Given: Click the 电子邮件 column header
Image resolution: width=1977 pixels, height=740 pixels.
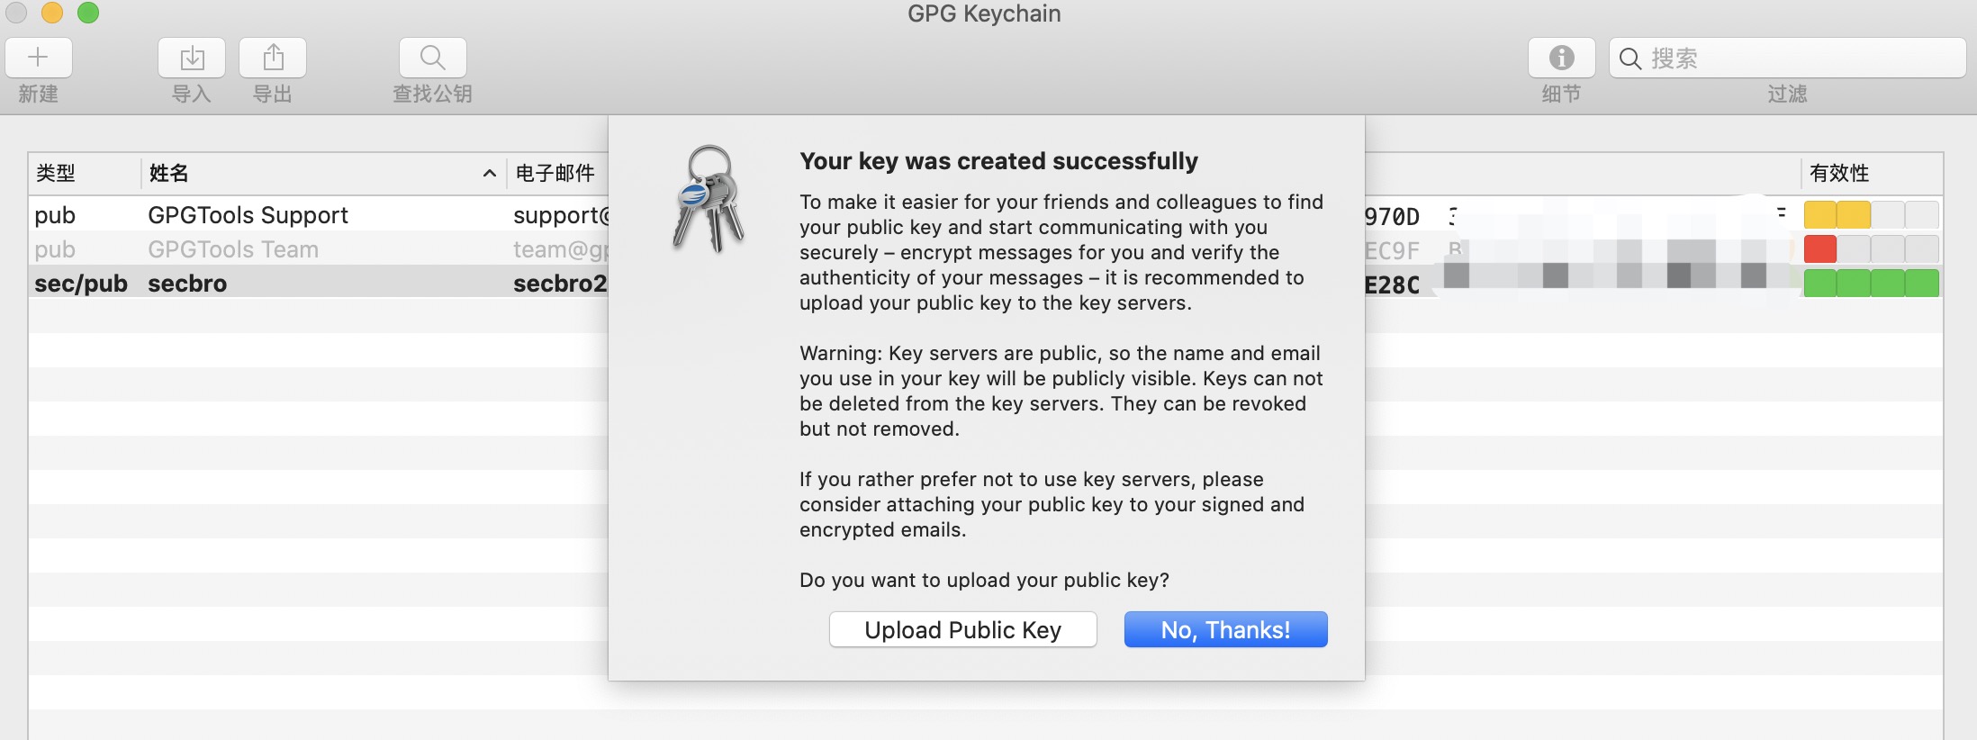Looking at the screenshot, I should (x=555, y=173).
